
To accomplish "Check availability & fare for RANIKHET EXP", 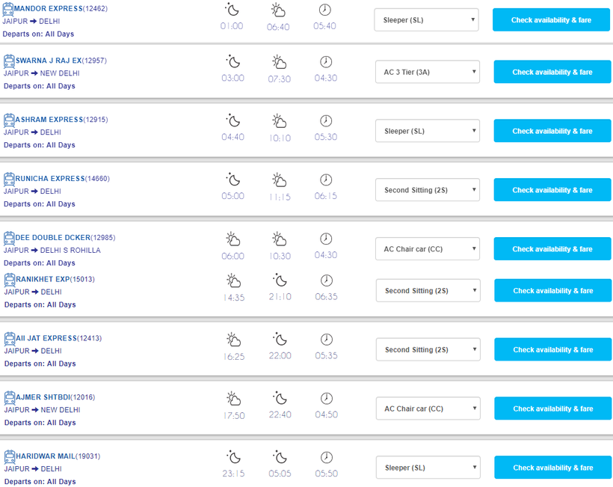I will tap(552, 290).
